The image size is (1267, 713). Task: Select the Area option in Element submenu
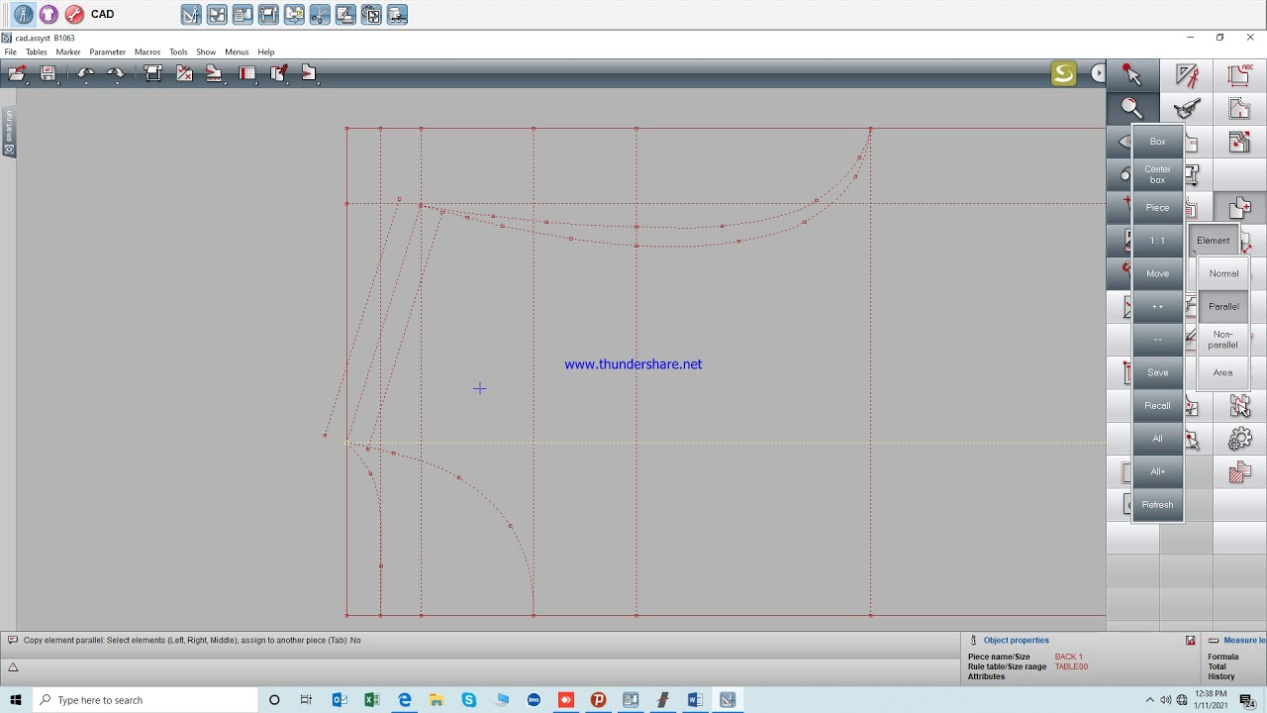click(1223, 372)
